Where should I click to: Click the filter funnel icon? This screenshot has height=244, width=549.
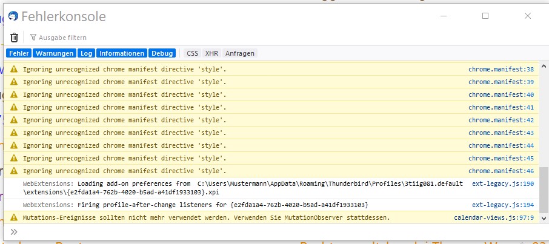(33, 38)
